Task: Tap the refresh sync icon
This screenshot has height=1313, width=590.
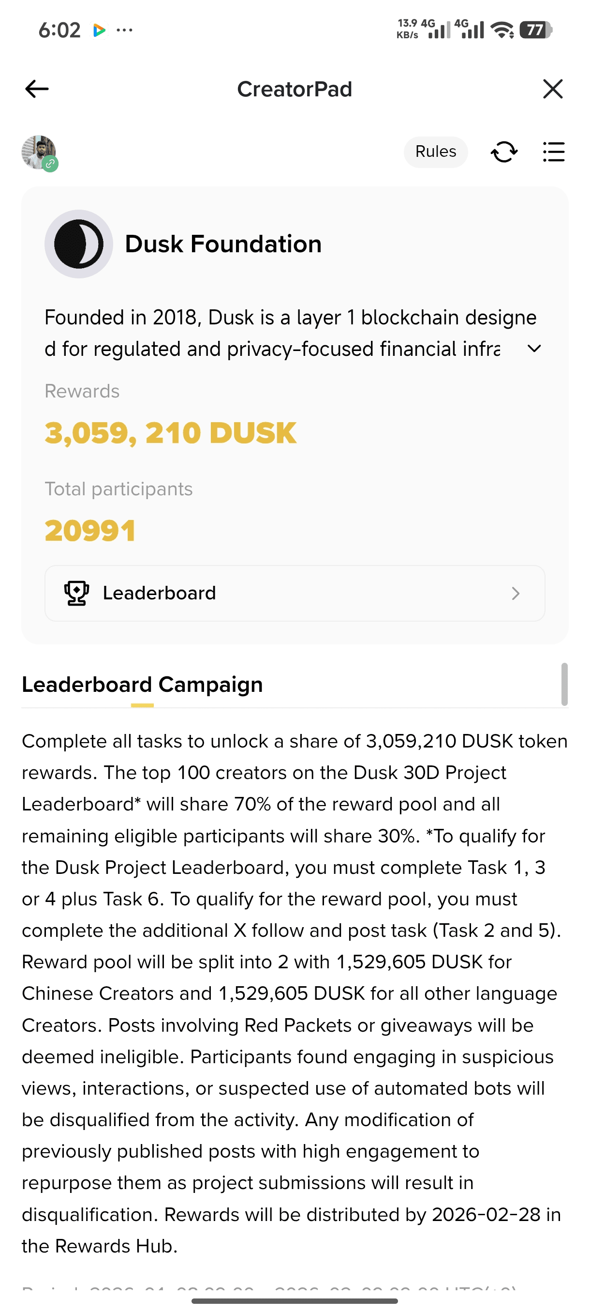Action: pos(504,152)
